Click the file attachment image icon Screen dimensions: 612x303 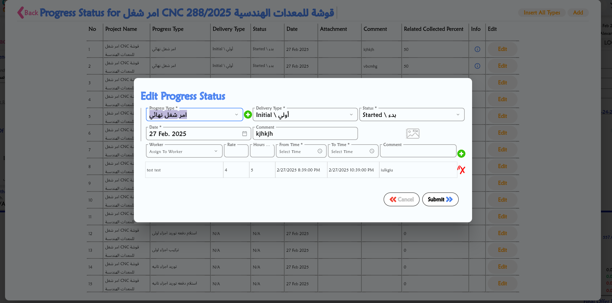pos(413,134)
